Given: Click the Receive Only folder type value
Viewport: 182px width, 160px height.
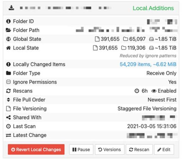Looking at the screenshot, I should pyautogui.click(x=161, y=73).
